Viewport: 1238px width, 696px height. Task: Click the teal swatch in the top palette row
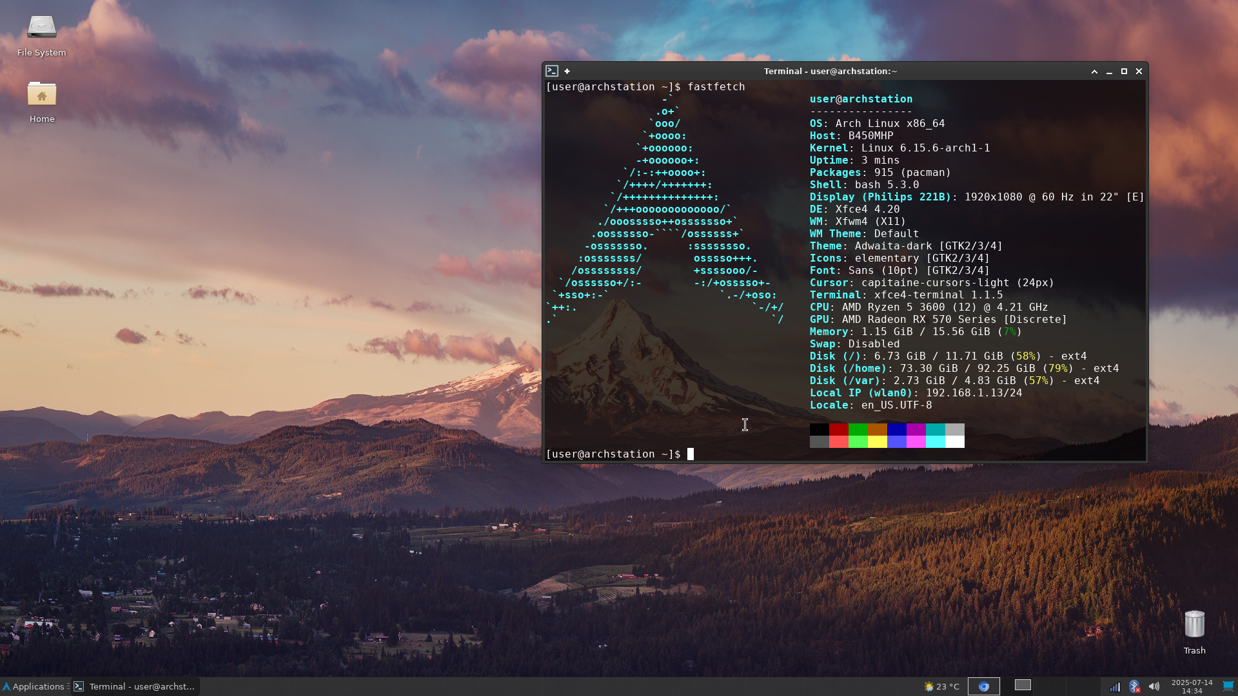point(936,430)
